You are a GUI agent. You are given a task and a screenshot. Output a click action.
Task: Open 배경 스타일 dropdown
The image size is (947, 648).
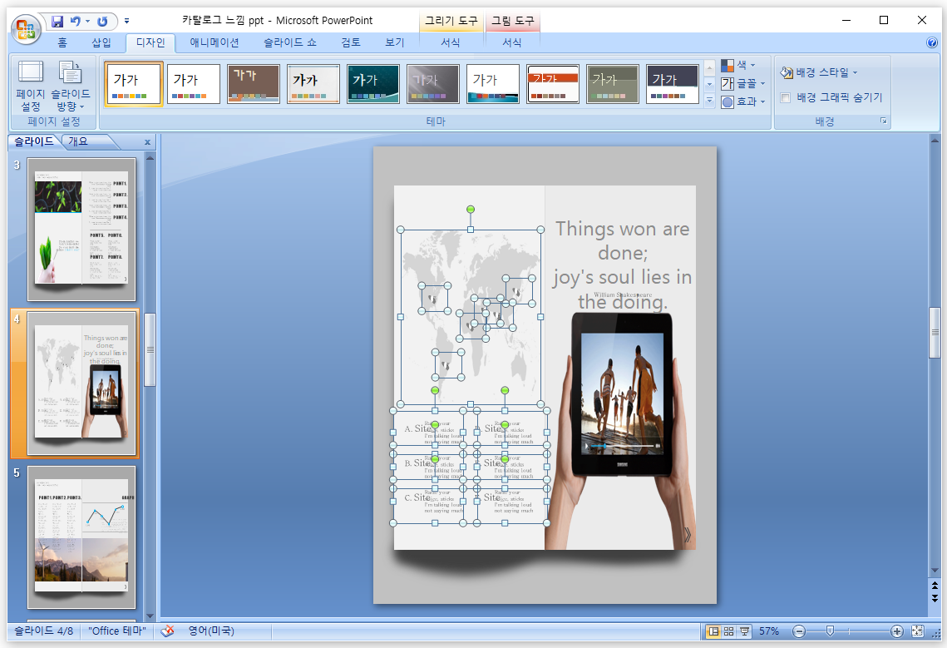coord(818,72)
